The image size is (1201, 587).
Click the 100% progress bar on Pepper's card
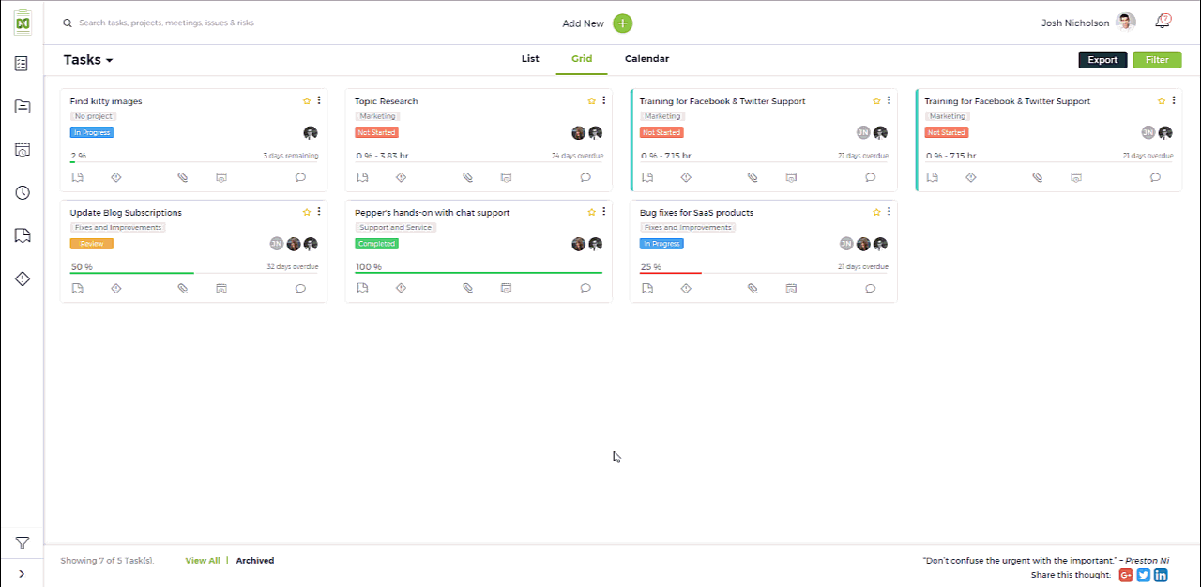click(x=479, y=273)
